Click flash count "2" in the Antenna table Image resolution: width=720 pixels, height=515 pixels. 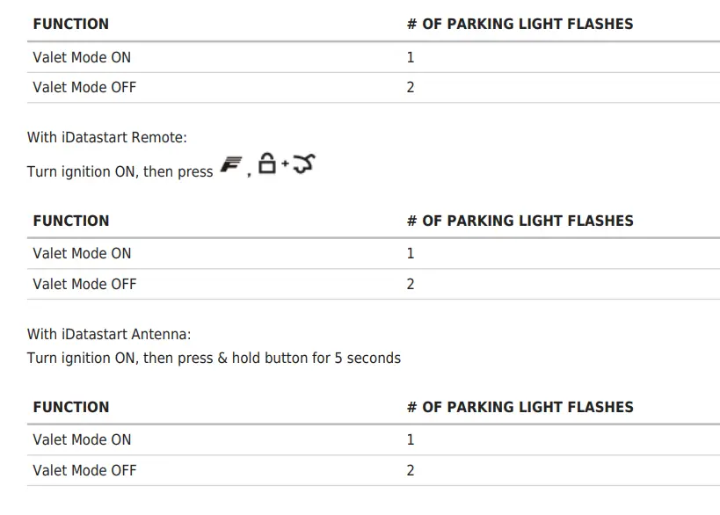[x=411, y=470]
